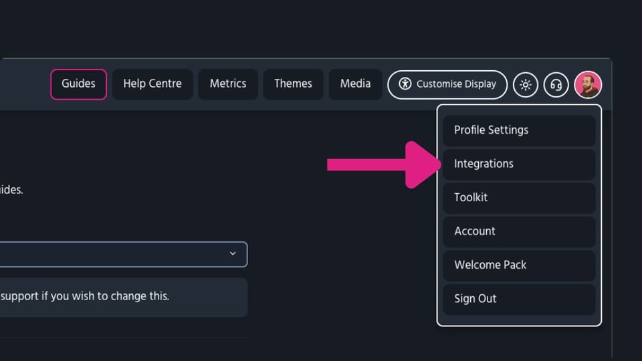
Task: Click the Customise Display button
Action: point(447,85)
